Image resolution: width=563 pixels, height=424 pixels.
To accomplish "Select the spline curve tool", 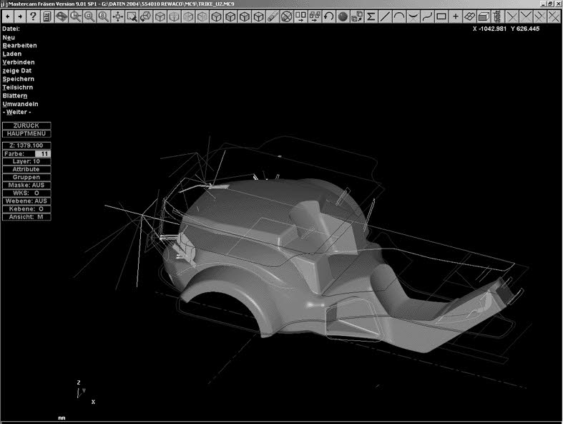I will pos(427,16).
